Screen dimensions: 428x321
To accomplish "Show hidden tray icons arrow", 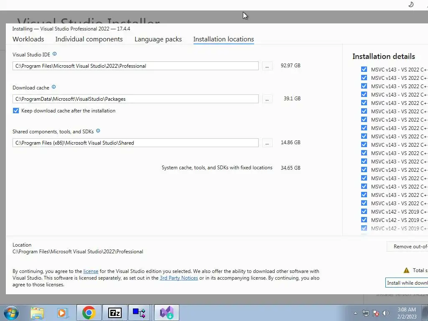I will click(x=355, y=313).
